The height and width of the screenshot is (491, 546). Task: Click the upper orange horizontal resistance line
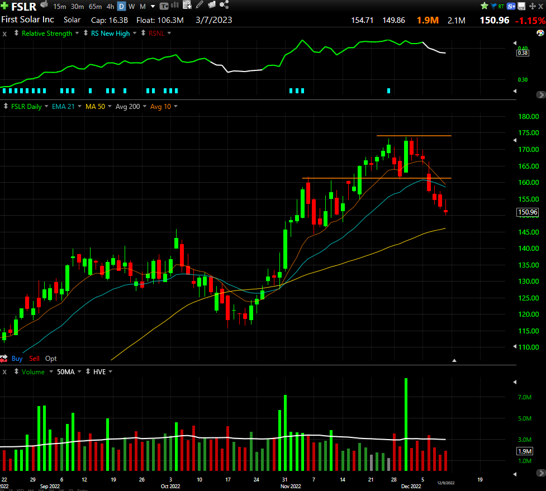click(x=414, y=136)
